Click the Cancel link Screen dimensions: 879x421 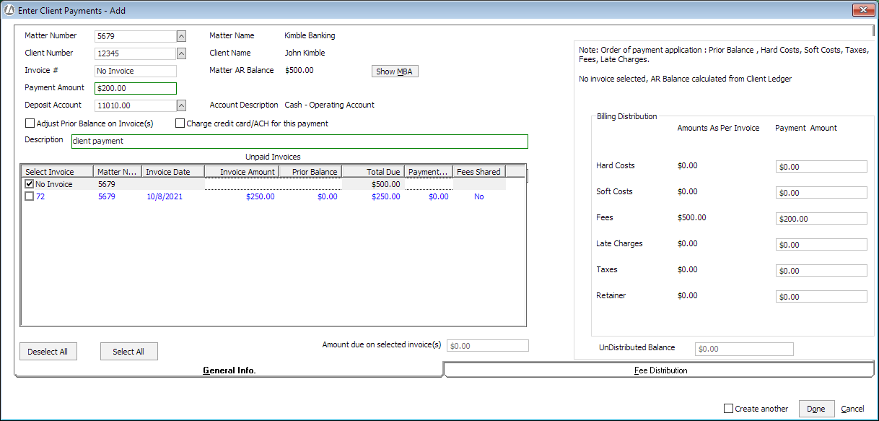852,409
